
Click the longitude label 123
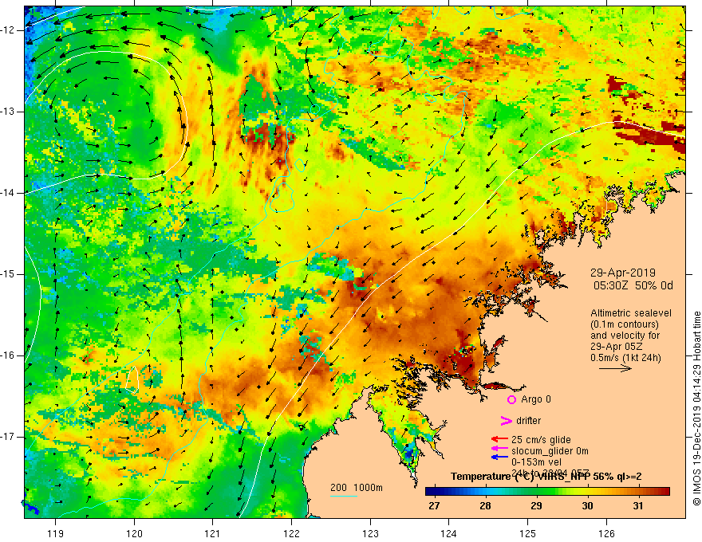coord(370,533)
